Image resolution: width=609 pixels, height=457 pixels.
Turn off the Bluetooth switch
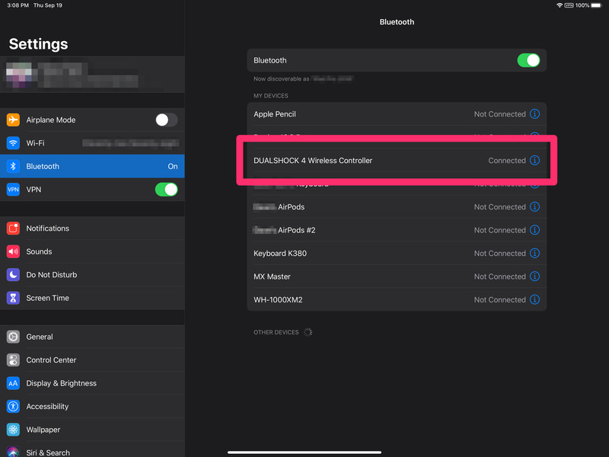528,60
